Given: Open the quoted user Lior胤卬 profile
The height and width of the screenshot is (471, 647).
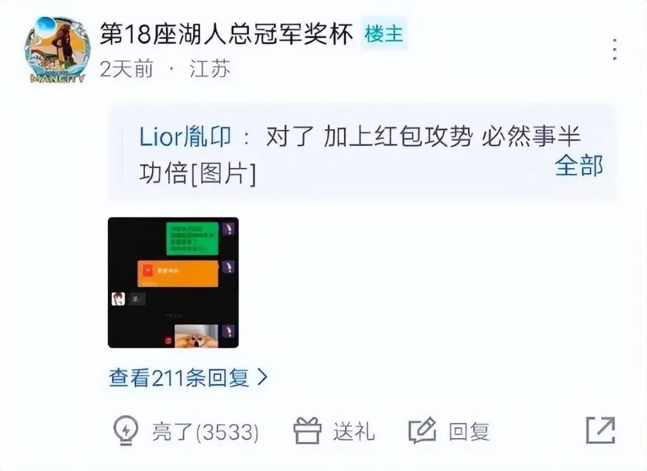Looking at the screenshot, I should pos(185,136).
